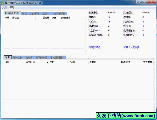Click the 0.00 M value beside 数据发送

pos(146,13)
